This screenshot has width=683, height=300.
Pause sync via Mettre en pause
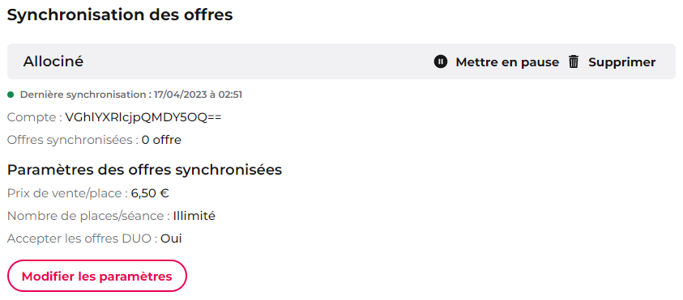tap(497, 62)
